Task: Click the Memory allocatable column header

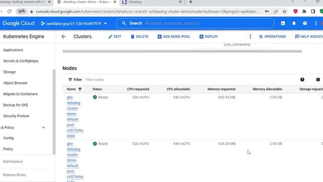Action: click(267, 89)
